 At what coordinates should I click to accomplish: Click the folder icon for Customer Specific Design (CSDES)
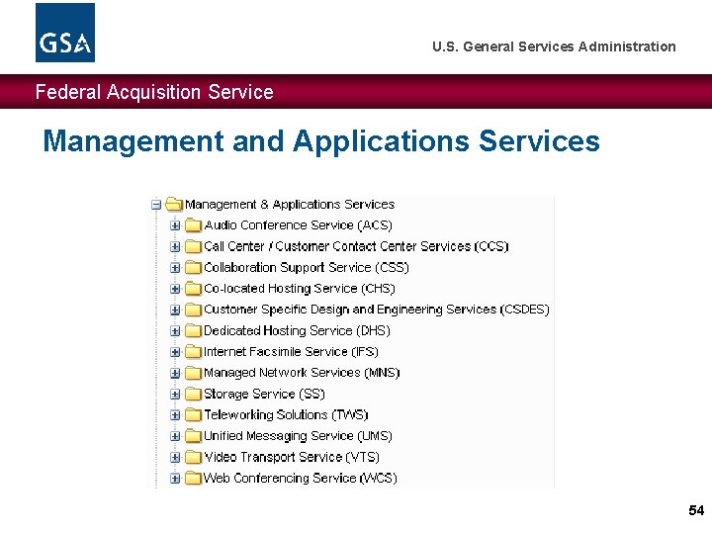point(193,310)
